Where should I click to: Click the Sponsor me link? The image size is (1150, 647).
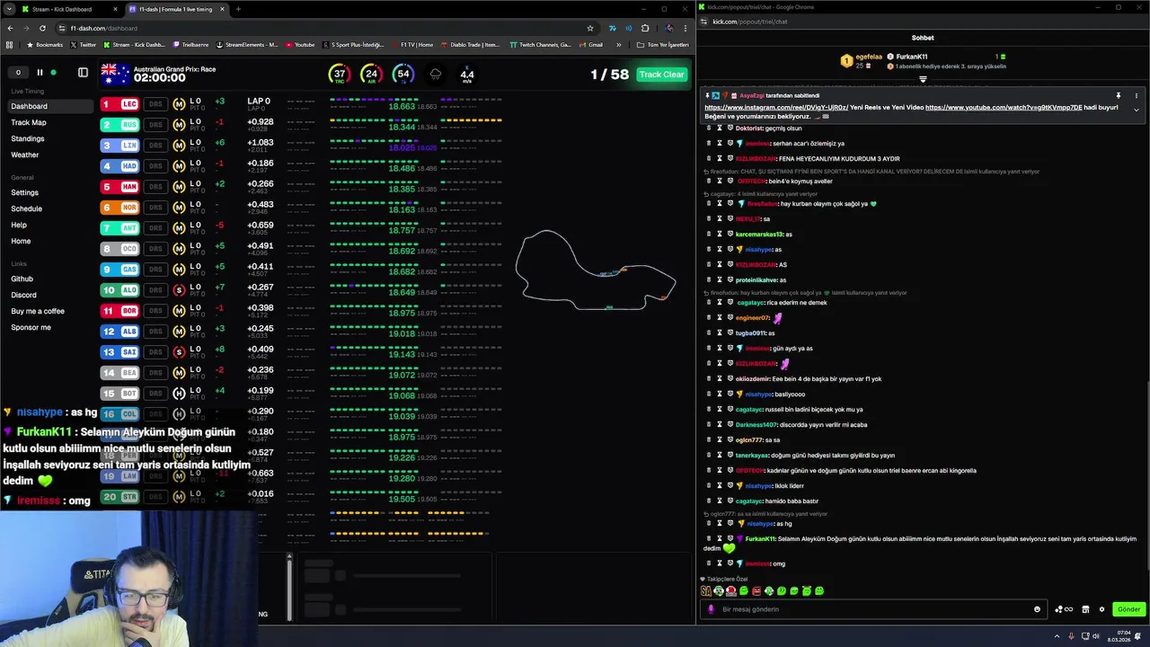click(x=31, y=327)
